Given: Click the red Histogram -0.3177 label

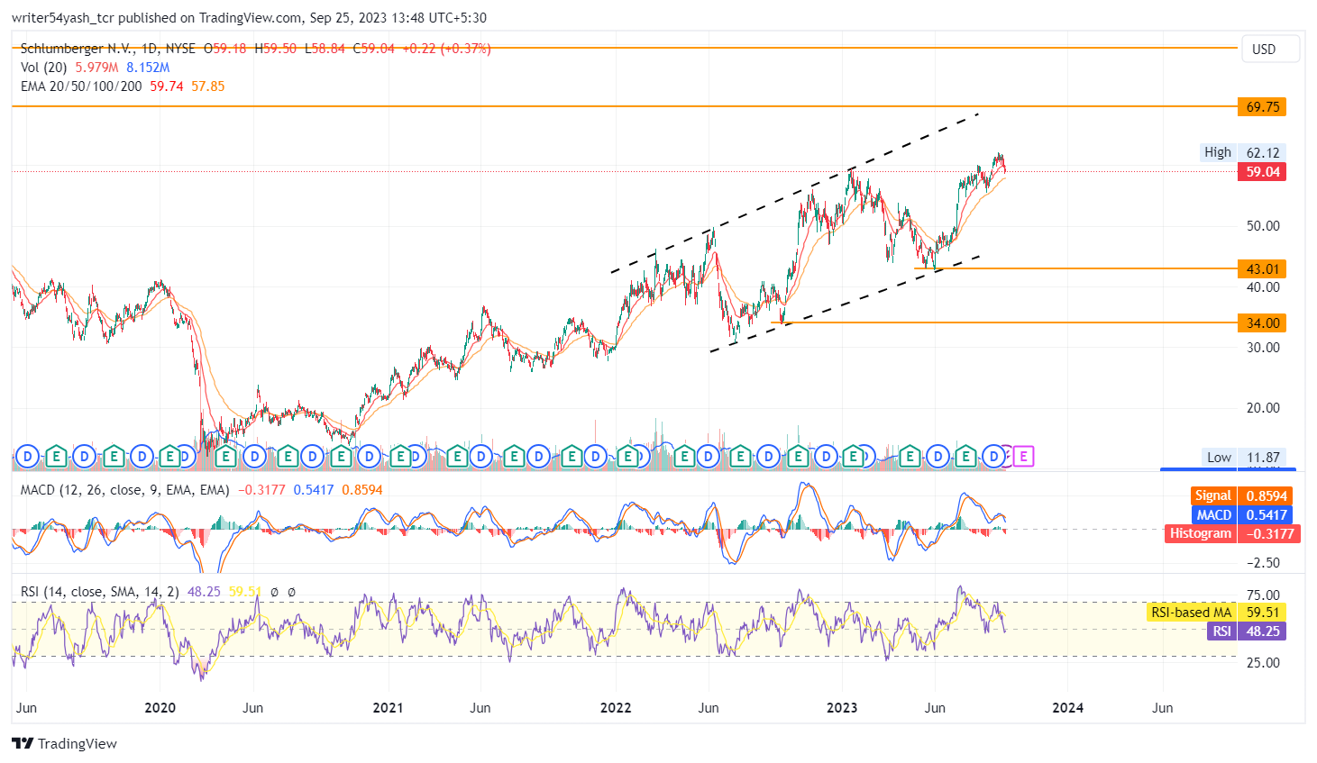Looking at the screenshot, I should point(1231,533).
